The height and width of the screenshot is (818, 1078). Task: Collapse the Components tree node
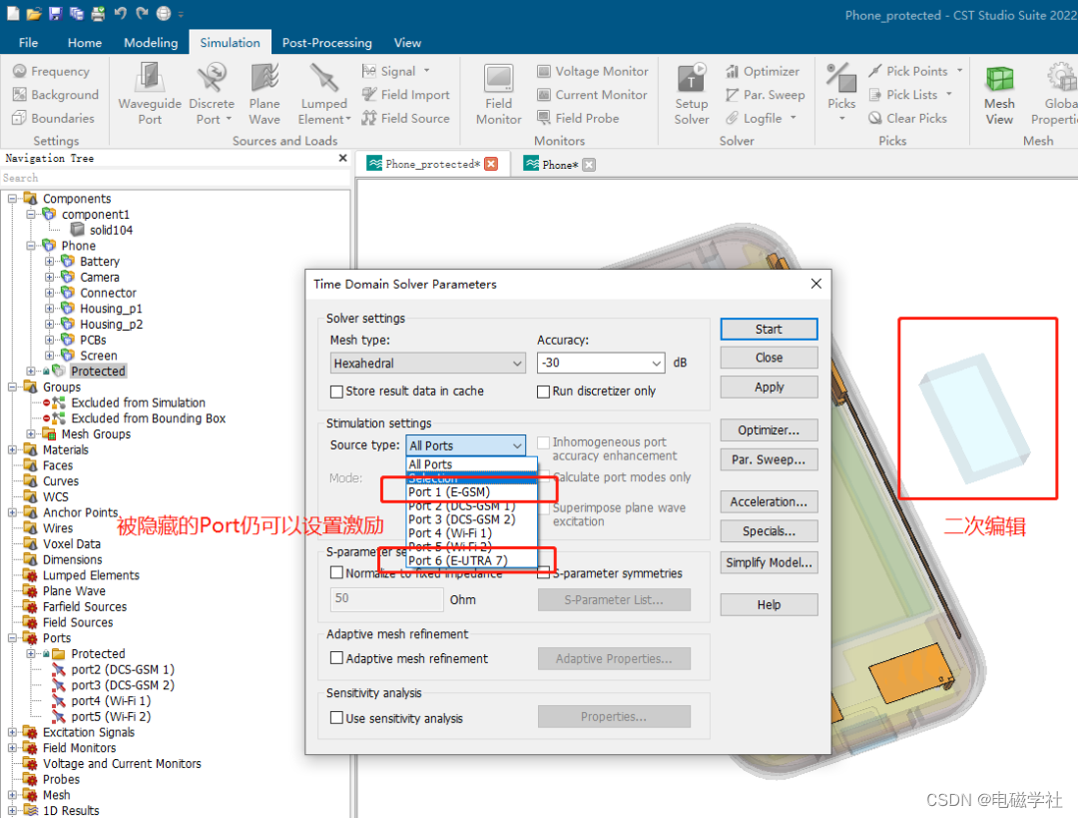12,198
